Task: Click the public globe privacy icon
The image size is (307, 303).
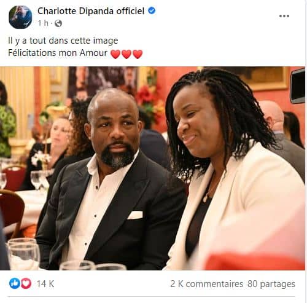Action: coord(58,23)
